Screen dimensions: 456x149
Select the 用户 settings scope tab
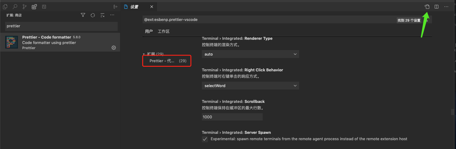coord(149,31)
